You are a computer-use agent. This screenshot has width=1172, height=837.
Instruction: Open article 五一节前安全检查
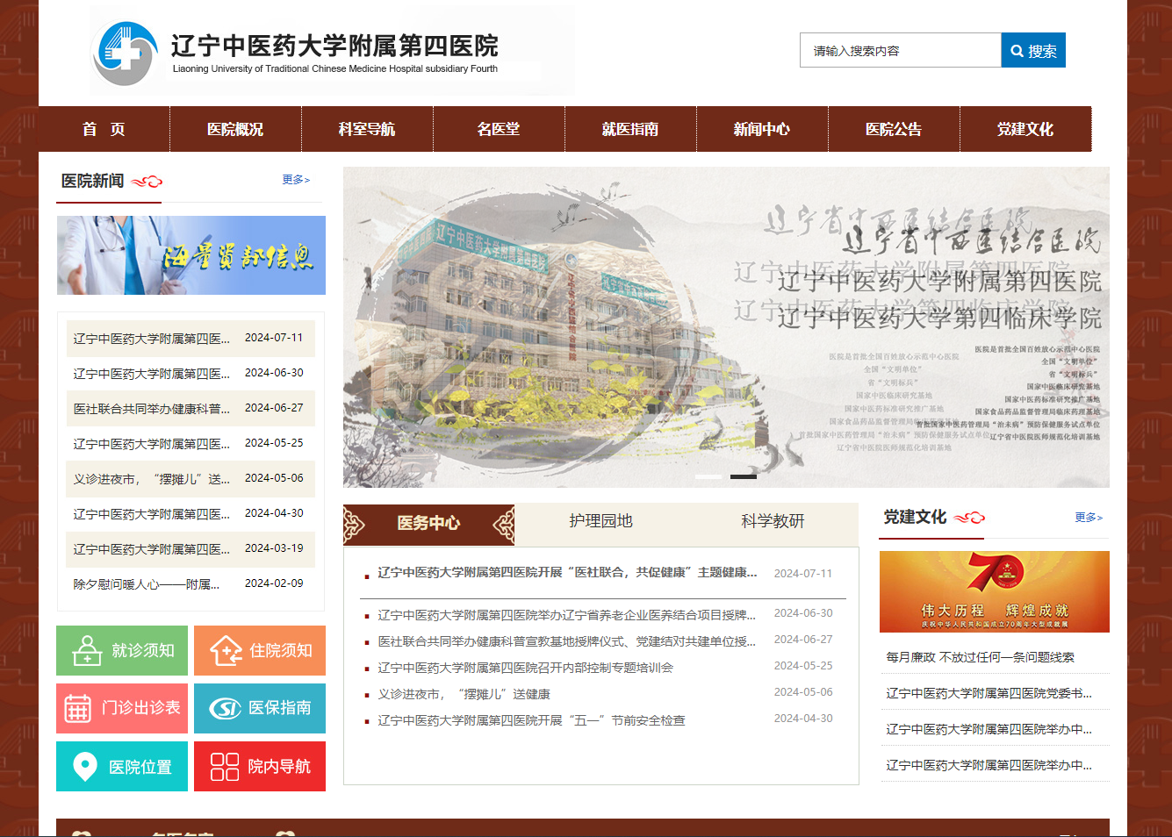coord(531,720)
